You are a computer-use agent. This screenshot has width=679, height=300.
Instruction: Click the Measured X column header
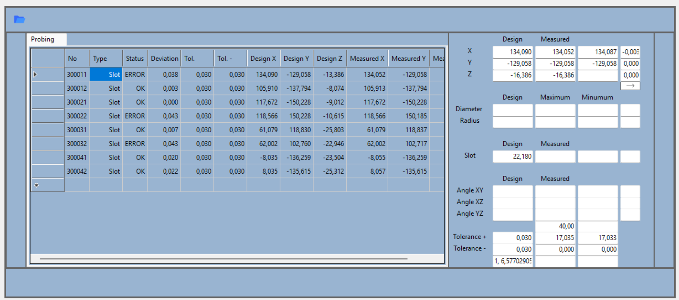click(x=367, y=59)
